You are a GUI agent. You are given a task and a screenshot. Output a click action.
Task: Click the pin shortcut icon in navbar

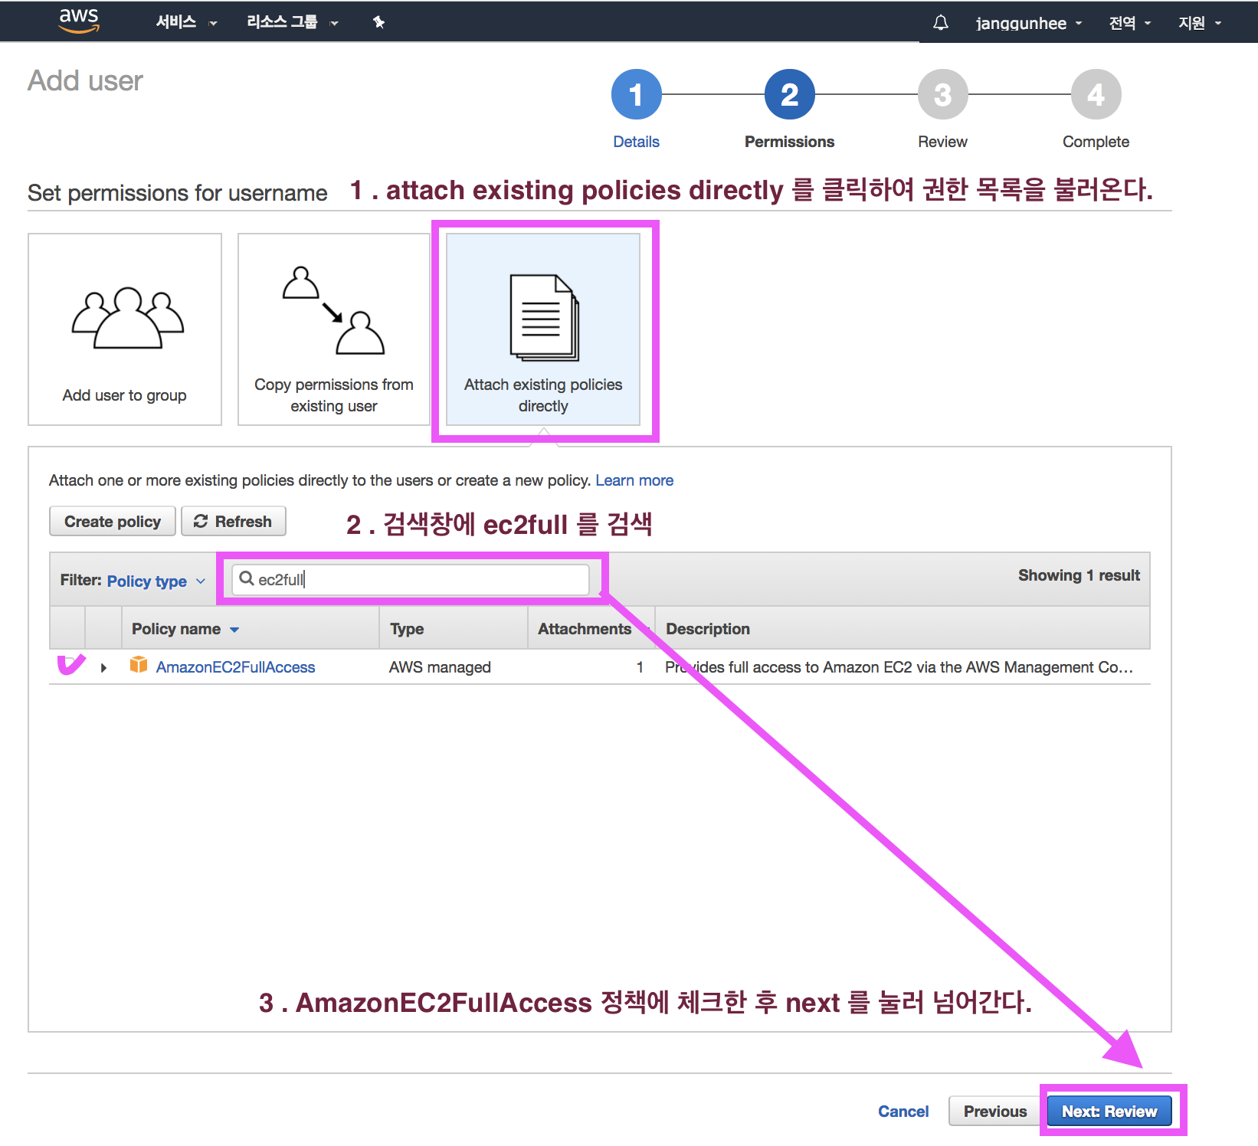click(378, 22)
